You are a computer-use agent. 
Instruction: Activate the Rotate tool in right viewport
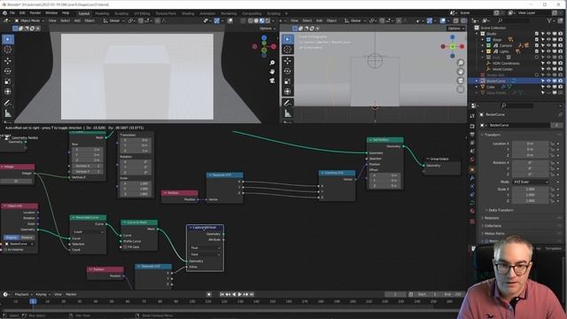[x=287, y=71]
